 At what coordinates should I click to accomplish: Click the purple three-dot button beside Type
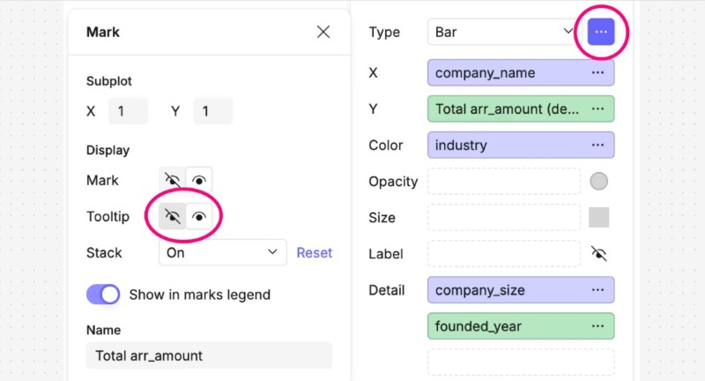tap(600, 33)
